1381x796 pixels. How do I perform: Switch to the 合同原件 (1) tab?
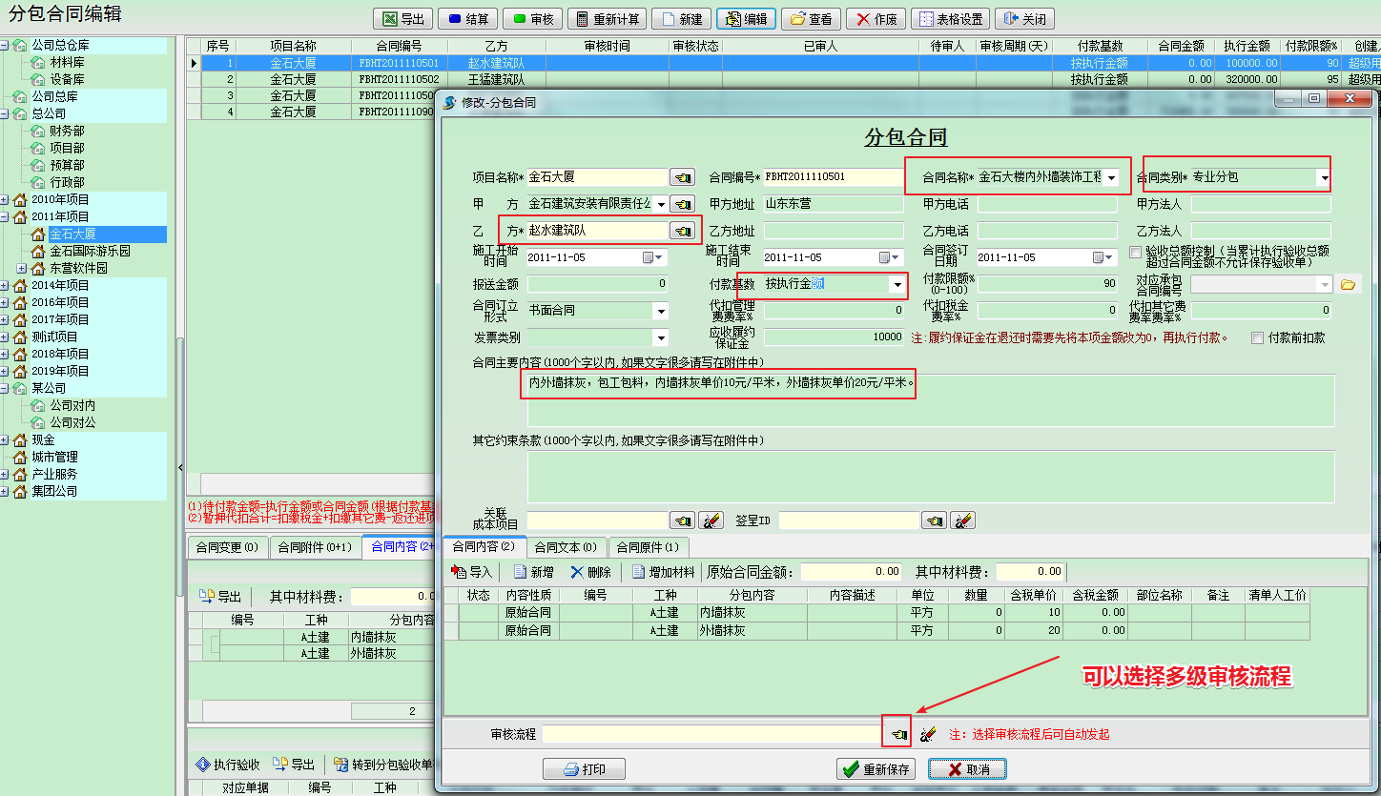tap(648, 547)
